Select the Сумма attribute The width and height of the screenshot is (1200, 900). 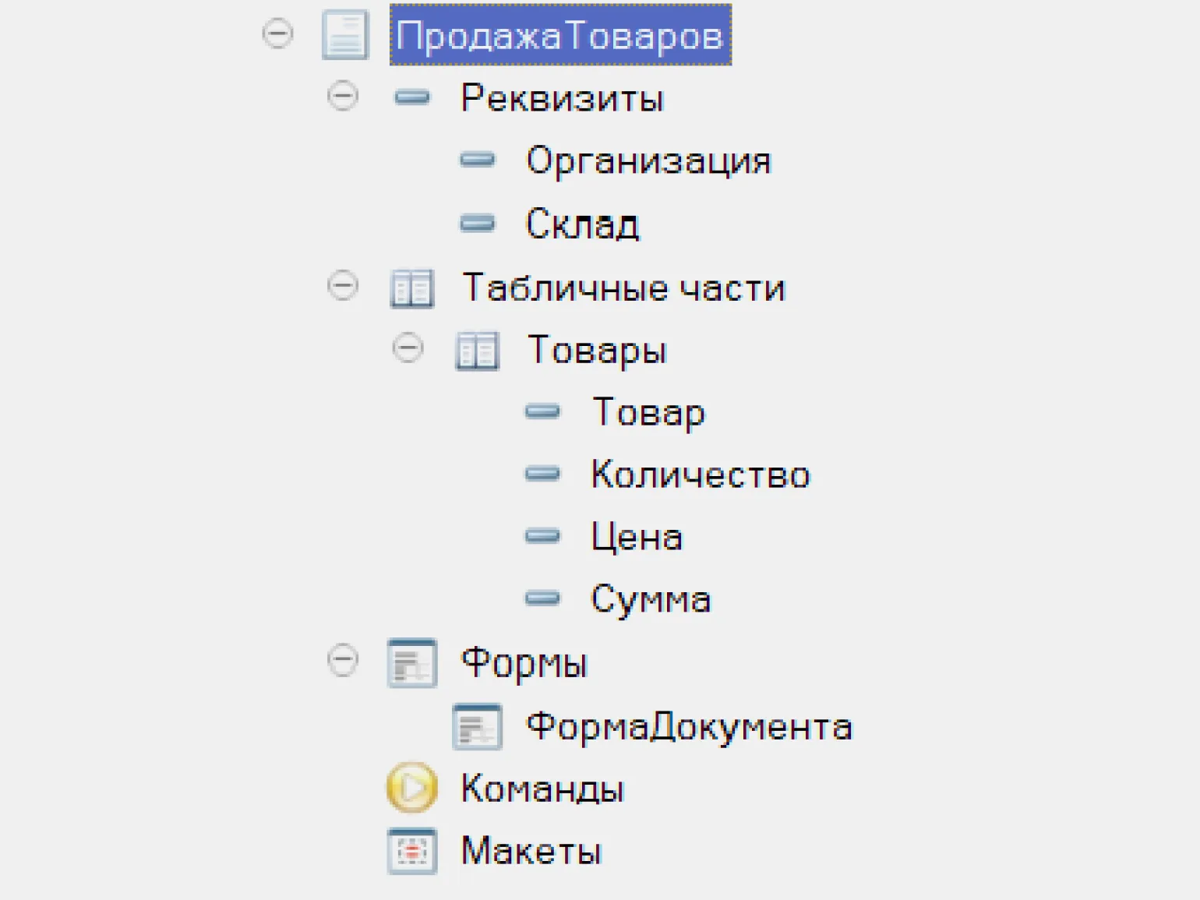[x=651, y=599]
